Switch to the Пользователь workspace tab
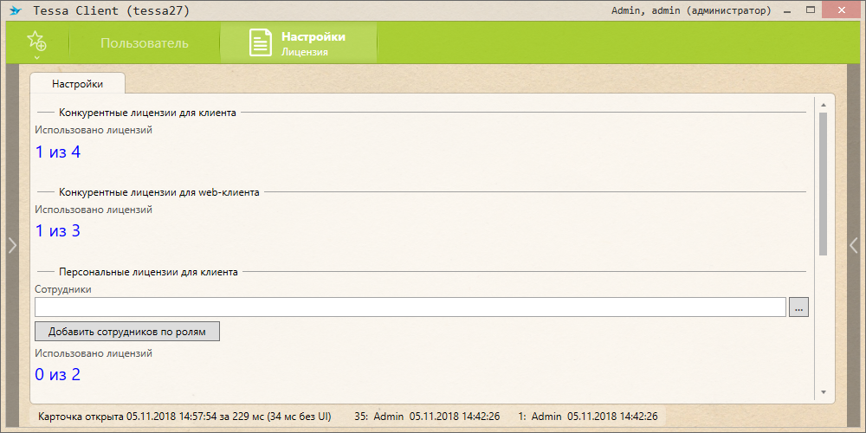This screenshot has width=866, height=433. (144, 43)
